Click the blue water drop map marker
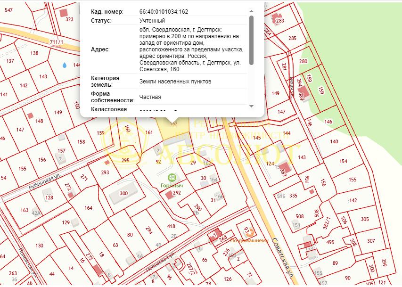This screenshot has height=287, width=402. [65, 65]
